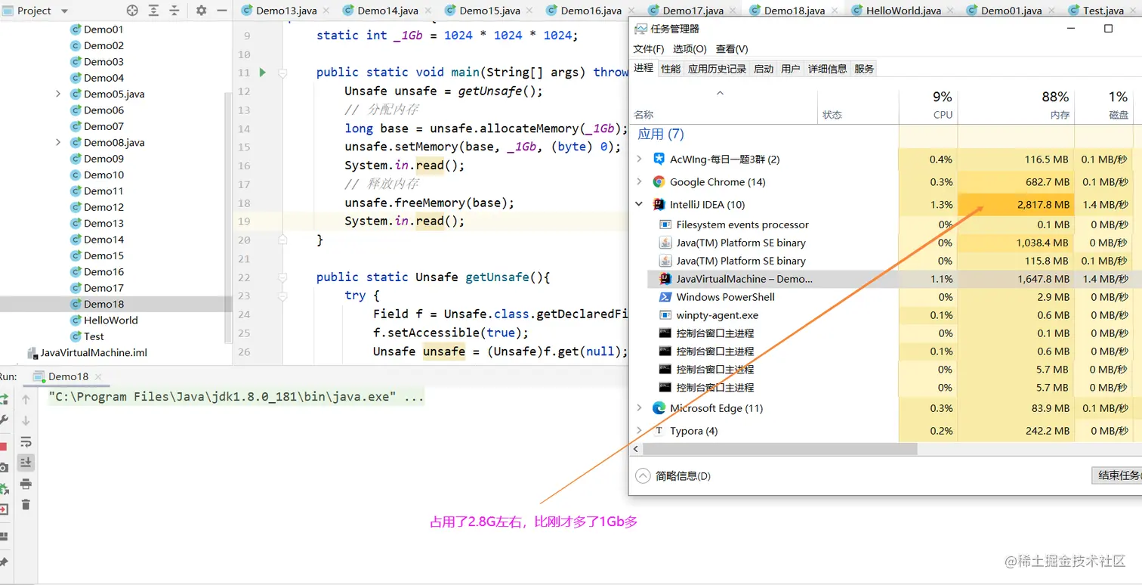Image resolution: width=1142 pixels, height=585 pixels.
Task: Click the java.exe command line in console
Action: [x=236, y=397]
